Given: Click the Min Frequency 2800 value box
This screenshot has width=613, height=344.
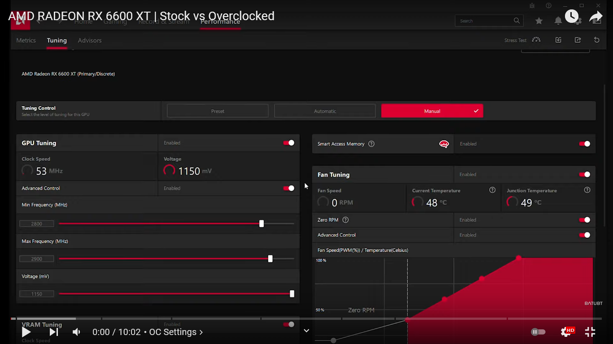Looking at the screenshot, I should [37, 224].
